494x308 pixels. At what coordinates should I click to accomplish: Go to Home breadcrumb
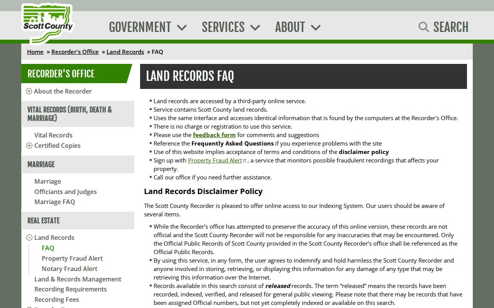click(x=35, y=52)
